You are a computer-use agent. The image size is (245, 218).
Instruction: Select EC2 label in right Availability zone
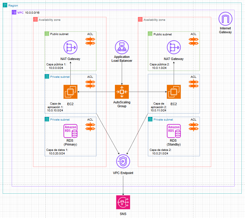pyautogui.click(x=174, y=104)
